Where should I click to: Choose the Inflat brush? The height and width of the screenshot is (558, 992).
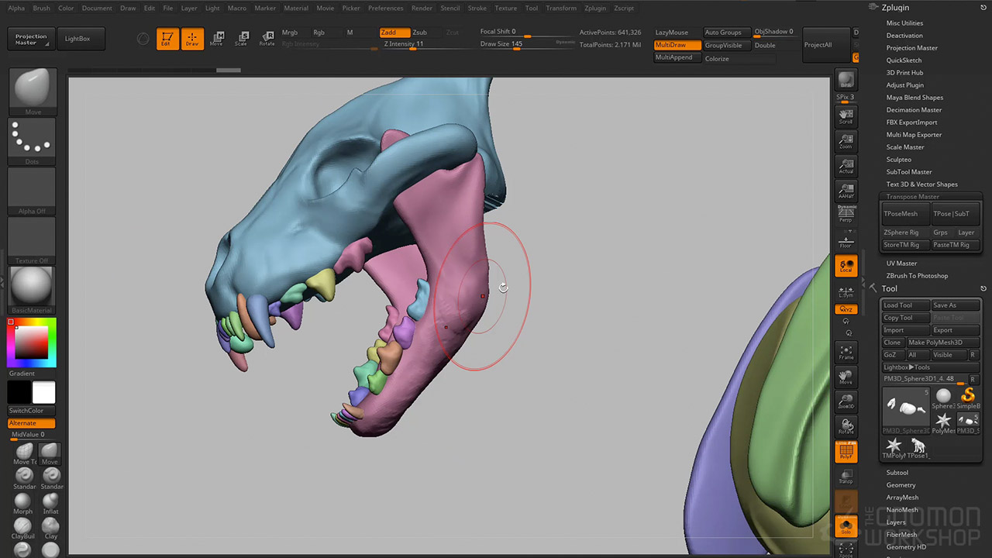click(x=50, y=504)
